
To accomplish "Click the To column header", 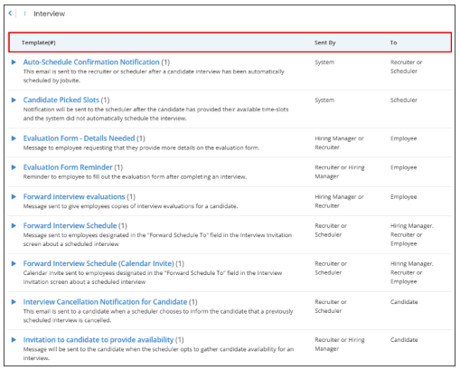I will click(x=393, y=43).
